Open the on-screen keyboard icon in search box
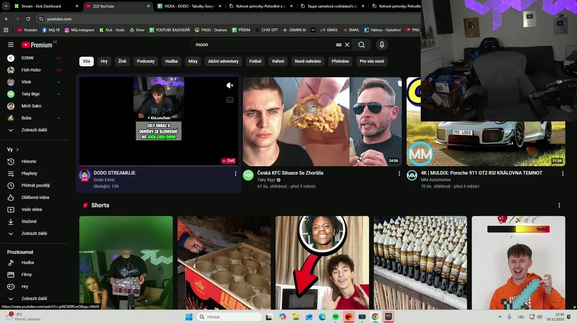This screenshot has width=577, height=324. (x=339, y=45)
